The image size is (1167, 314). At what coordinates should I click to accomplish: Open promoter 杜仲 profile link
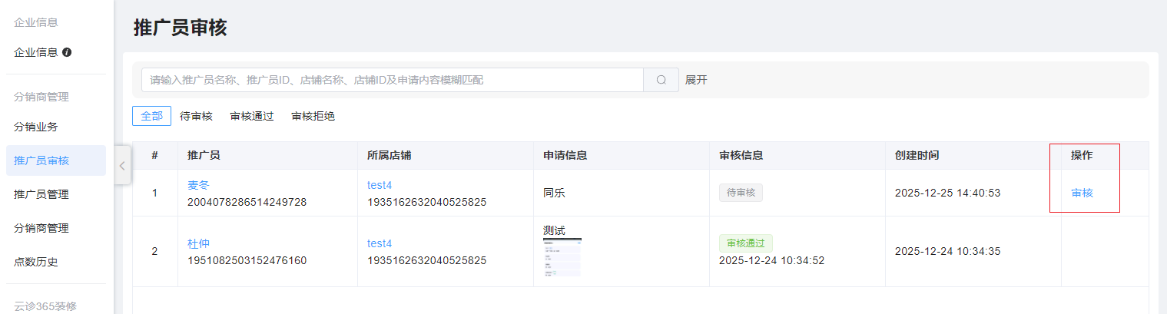198,243
